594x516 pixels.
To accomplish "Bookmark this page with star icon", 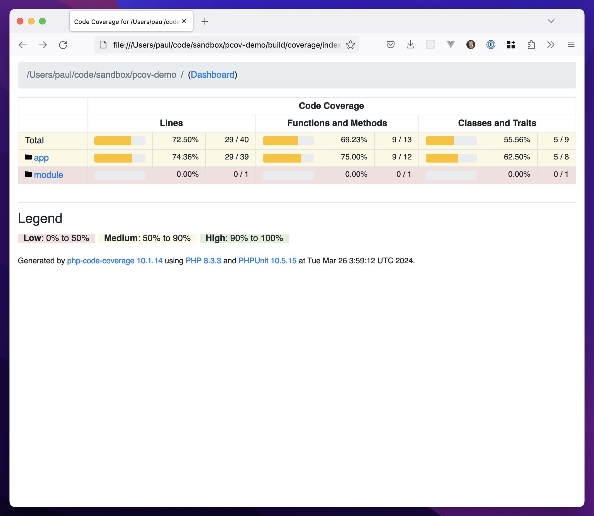I will pyautogui.click(x=350, y=45).
